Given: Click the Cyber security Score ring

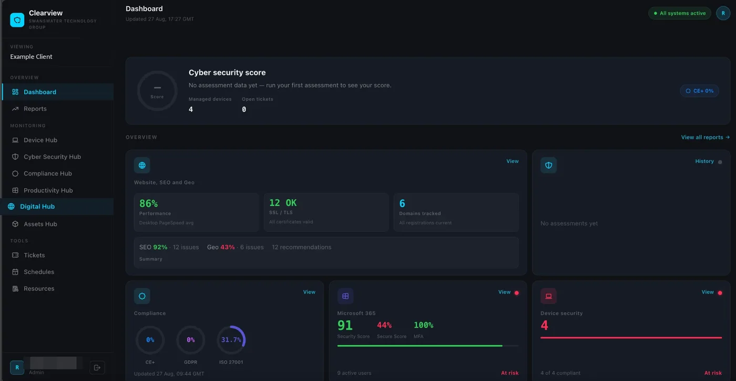Looking at the screenshot, I should click(x=157, y=91).
